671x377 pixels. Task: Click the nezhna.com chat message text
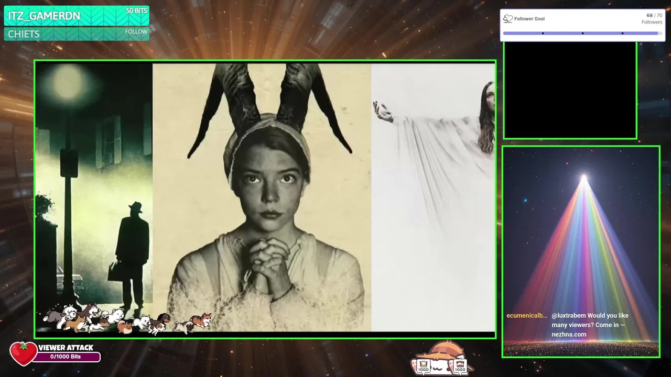click(590, 325)
